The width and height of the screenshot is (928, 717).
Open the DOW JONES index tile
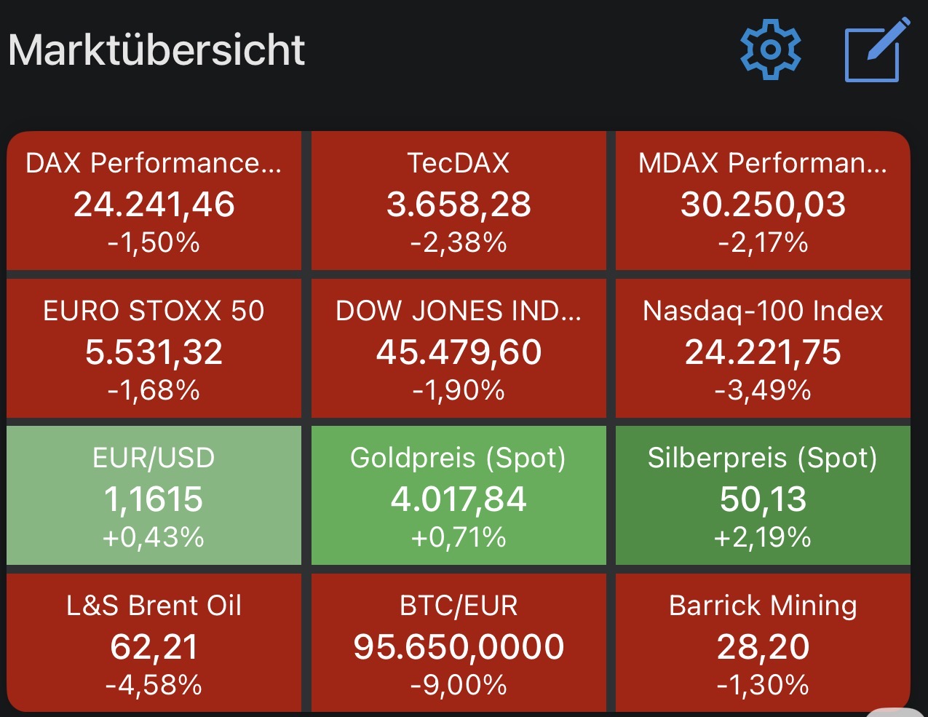click(459, 349)
